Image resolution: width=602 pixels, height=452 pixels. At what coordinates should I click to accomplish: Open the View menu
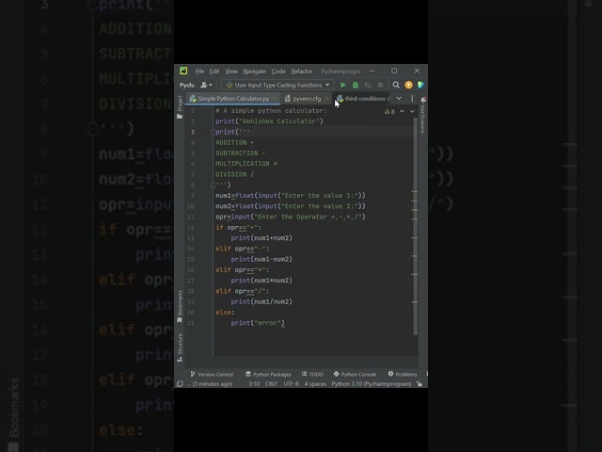pyautogui.click(x=231, y=72)
